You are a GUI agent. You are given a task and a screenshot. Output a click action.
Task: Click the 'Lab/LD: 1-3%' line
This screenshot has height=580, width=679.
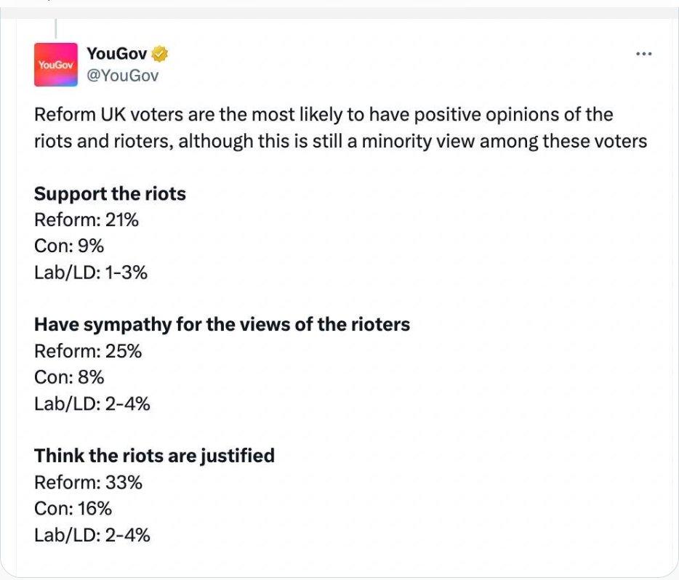coord(90,273)
